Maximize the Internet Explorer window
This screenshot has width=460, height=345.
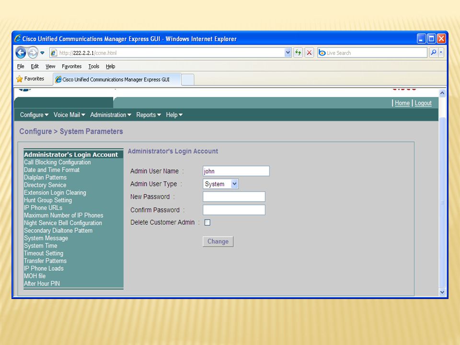click(x=431, y=38)
